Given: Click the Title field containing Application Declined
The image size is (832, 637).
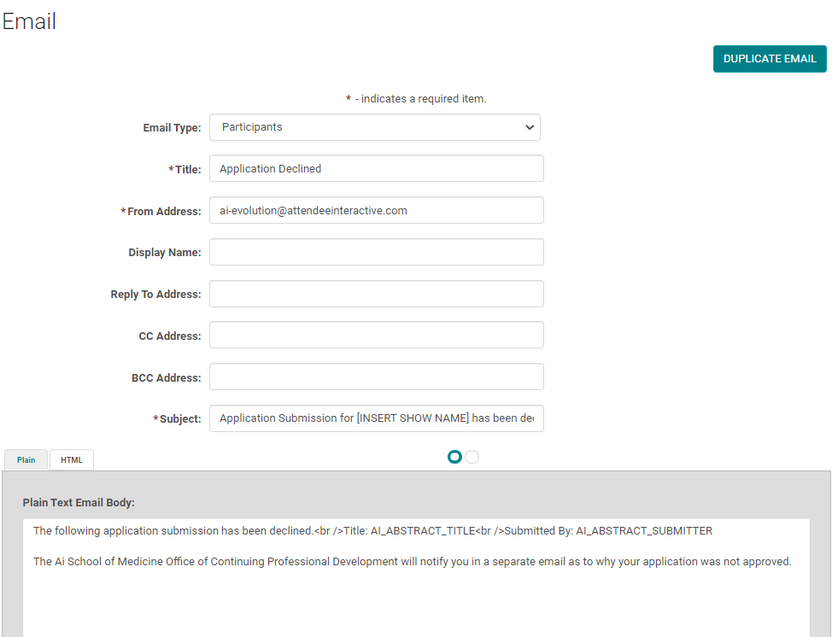Looking at the screenshot, I should click(x=376, y=169).
